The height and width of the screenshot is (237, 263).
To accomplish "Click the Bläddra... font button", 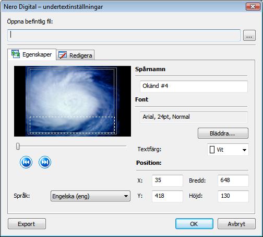I will coord(223,133).
